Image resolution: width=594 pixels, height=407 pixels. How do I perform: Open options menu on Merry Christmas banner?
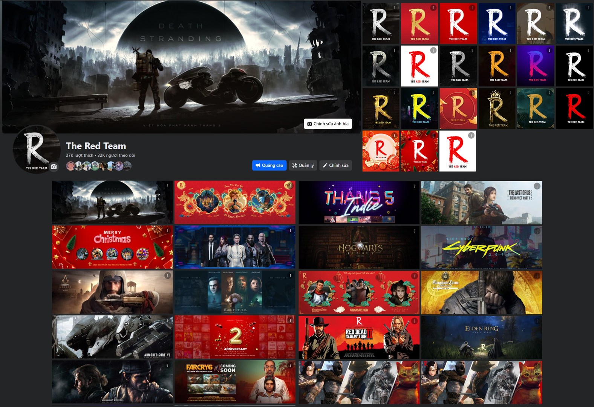pyautogui.click(x=168, y=231)
